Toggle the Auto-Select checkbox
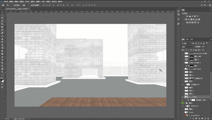Screen dimensions: 212x120 coord(13,5)
